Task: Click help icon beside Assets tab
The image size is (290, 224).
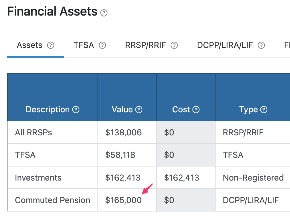Action: [x=51, y=46]
